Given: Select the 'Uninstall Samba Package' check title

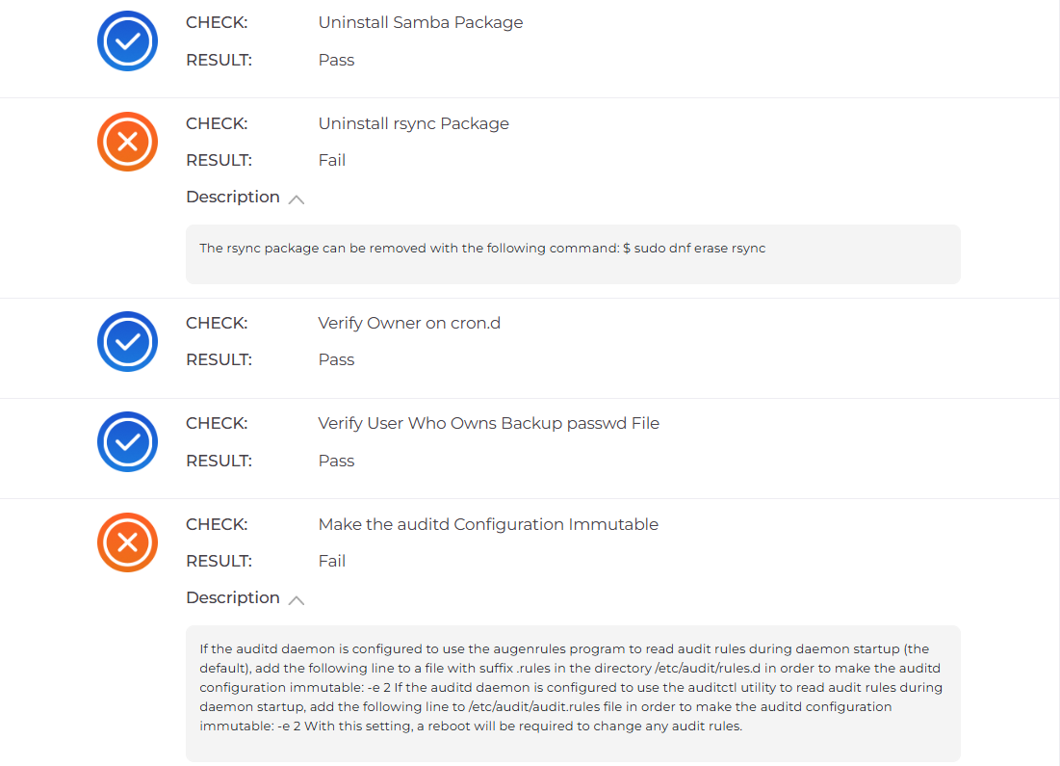Looking at the screenshot, I should [420, 22].
